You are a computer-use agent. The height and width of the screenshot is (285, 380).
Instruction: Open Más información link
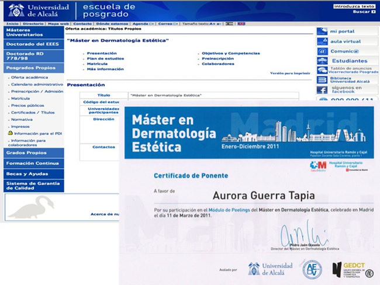coord(105,69)
